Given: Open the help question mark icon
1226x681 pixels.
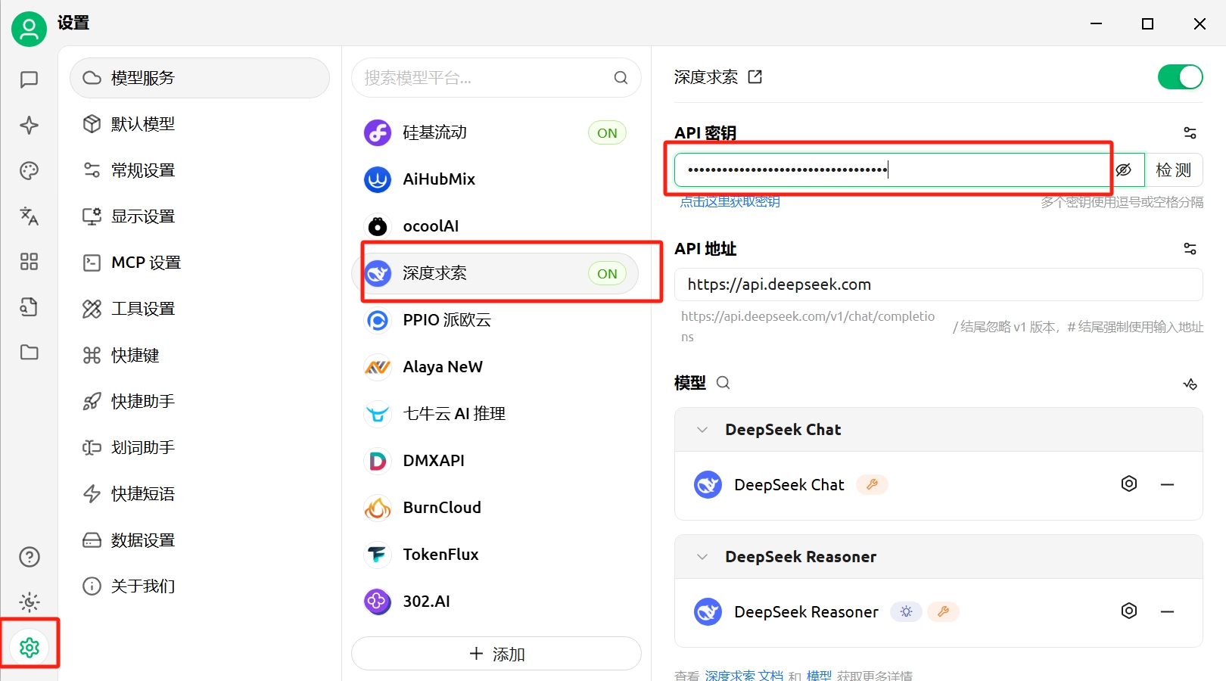Looking at the screenshot, I should [29, 557].
